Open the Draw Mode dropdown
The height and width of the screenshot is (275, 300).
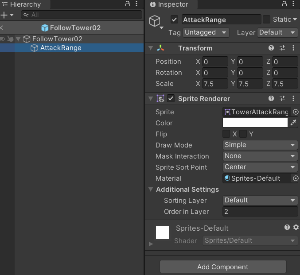click(x=260, y=145)
